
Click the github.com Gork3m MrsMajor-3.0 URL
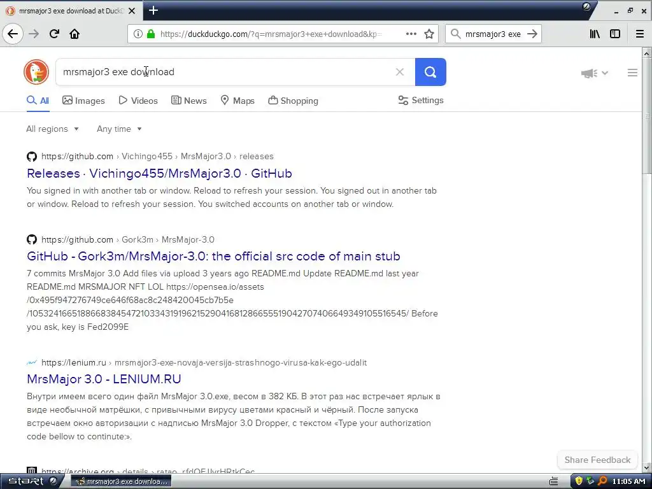(127, 239)
